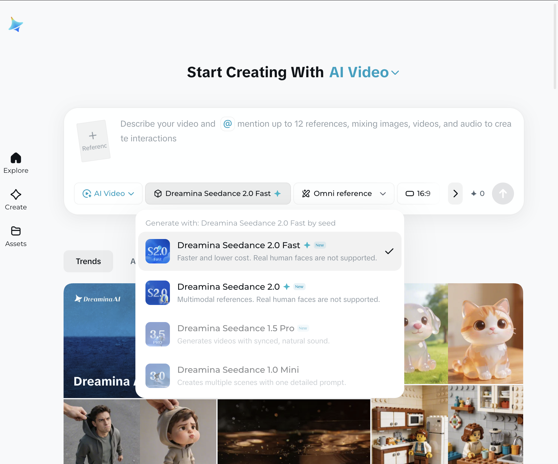Image resolution: width=558 pixels, height=464 pixels.
Task: Choose Dreamina Seedance 2.0 model
Action: point(270,293)
